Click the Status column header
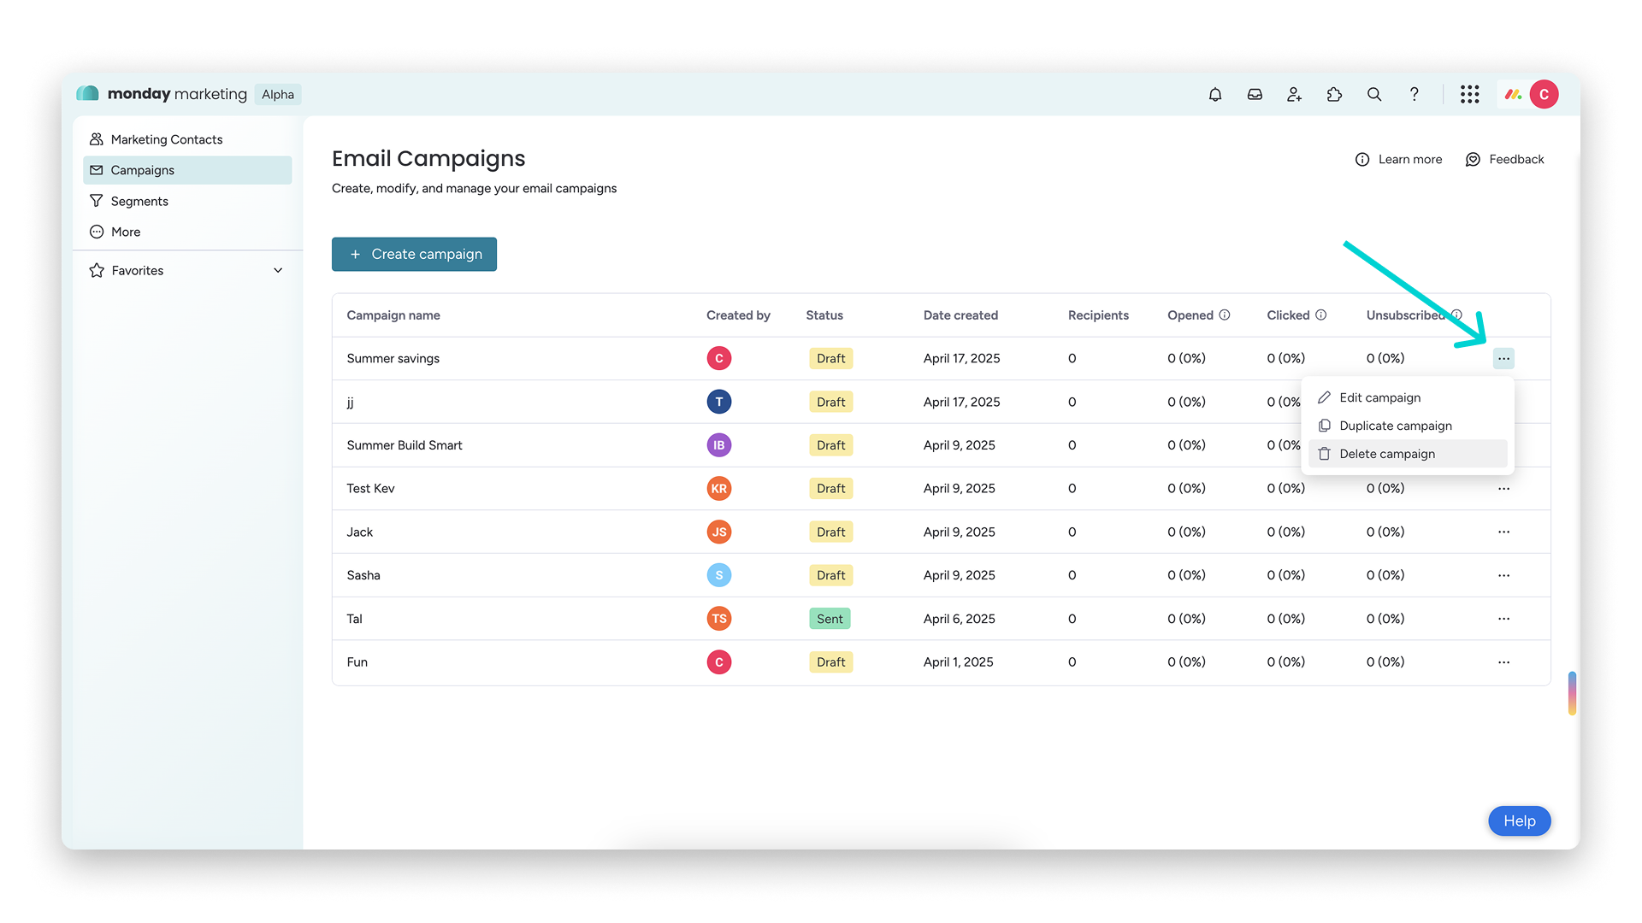1642x923 pixels. click(824, 315)
